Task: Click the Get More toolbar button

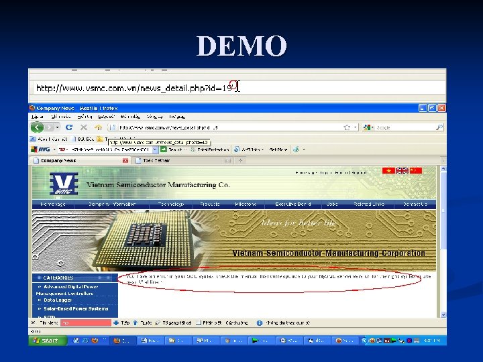Action: (x=278, y=149)
